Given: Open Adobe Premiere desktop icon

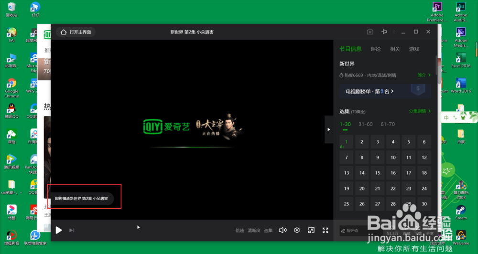Looking at the screenshot, I should click(x=437, y=12).
